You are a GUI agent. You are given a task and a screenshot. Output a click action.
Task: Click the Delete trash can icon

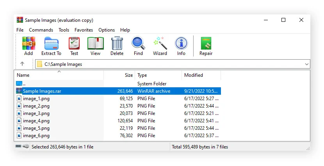coord(117,43)
